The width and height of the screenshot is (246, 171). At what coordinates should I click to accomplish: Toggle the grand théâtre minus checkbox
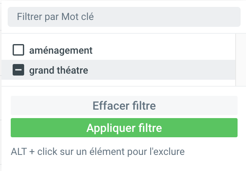18,70
